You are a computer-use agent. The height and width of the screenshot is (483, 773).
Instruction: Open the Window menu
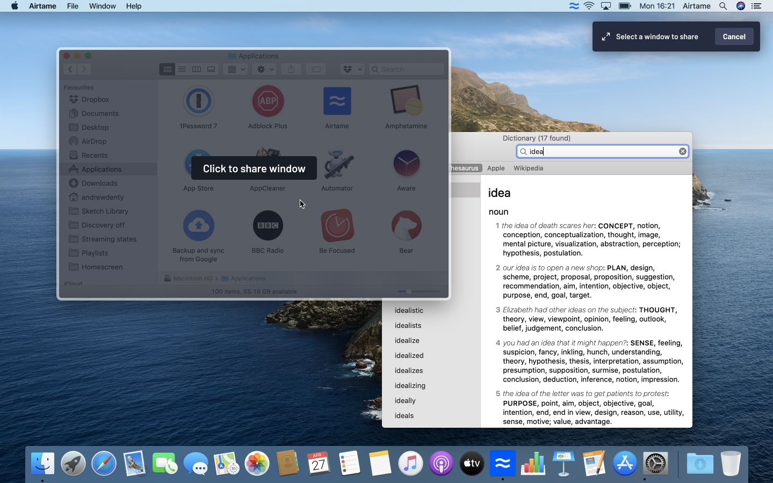[x=102, y=6]
